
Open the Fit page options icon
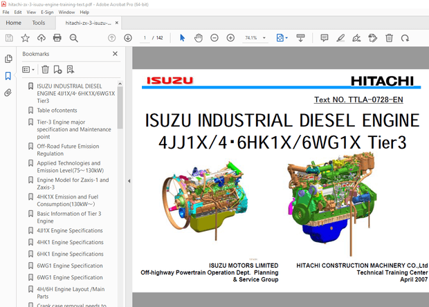(x=282, y=38)
